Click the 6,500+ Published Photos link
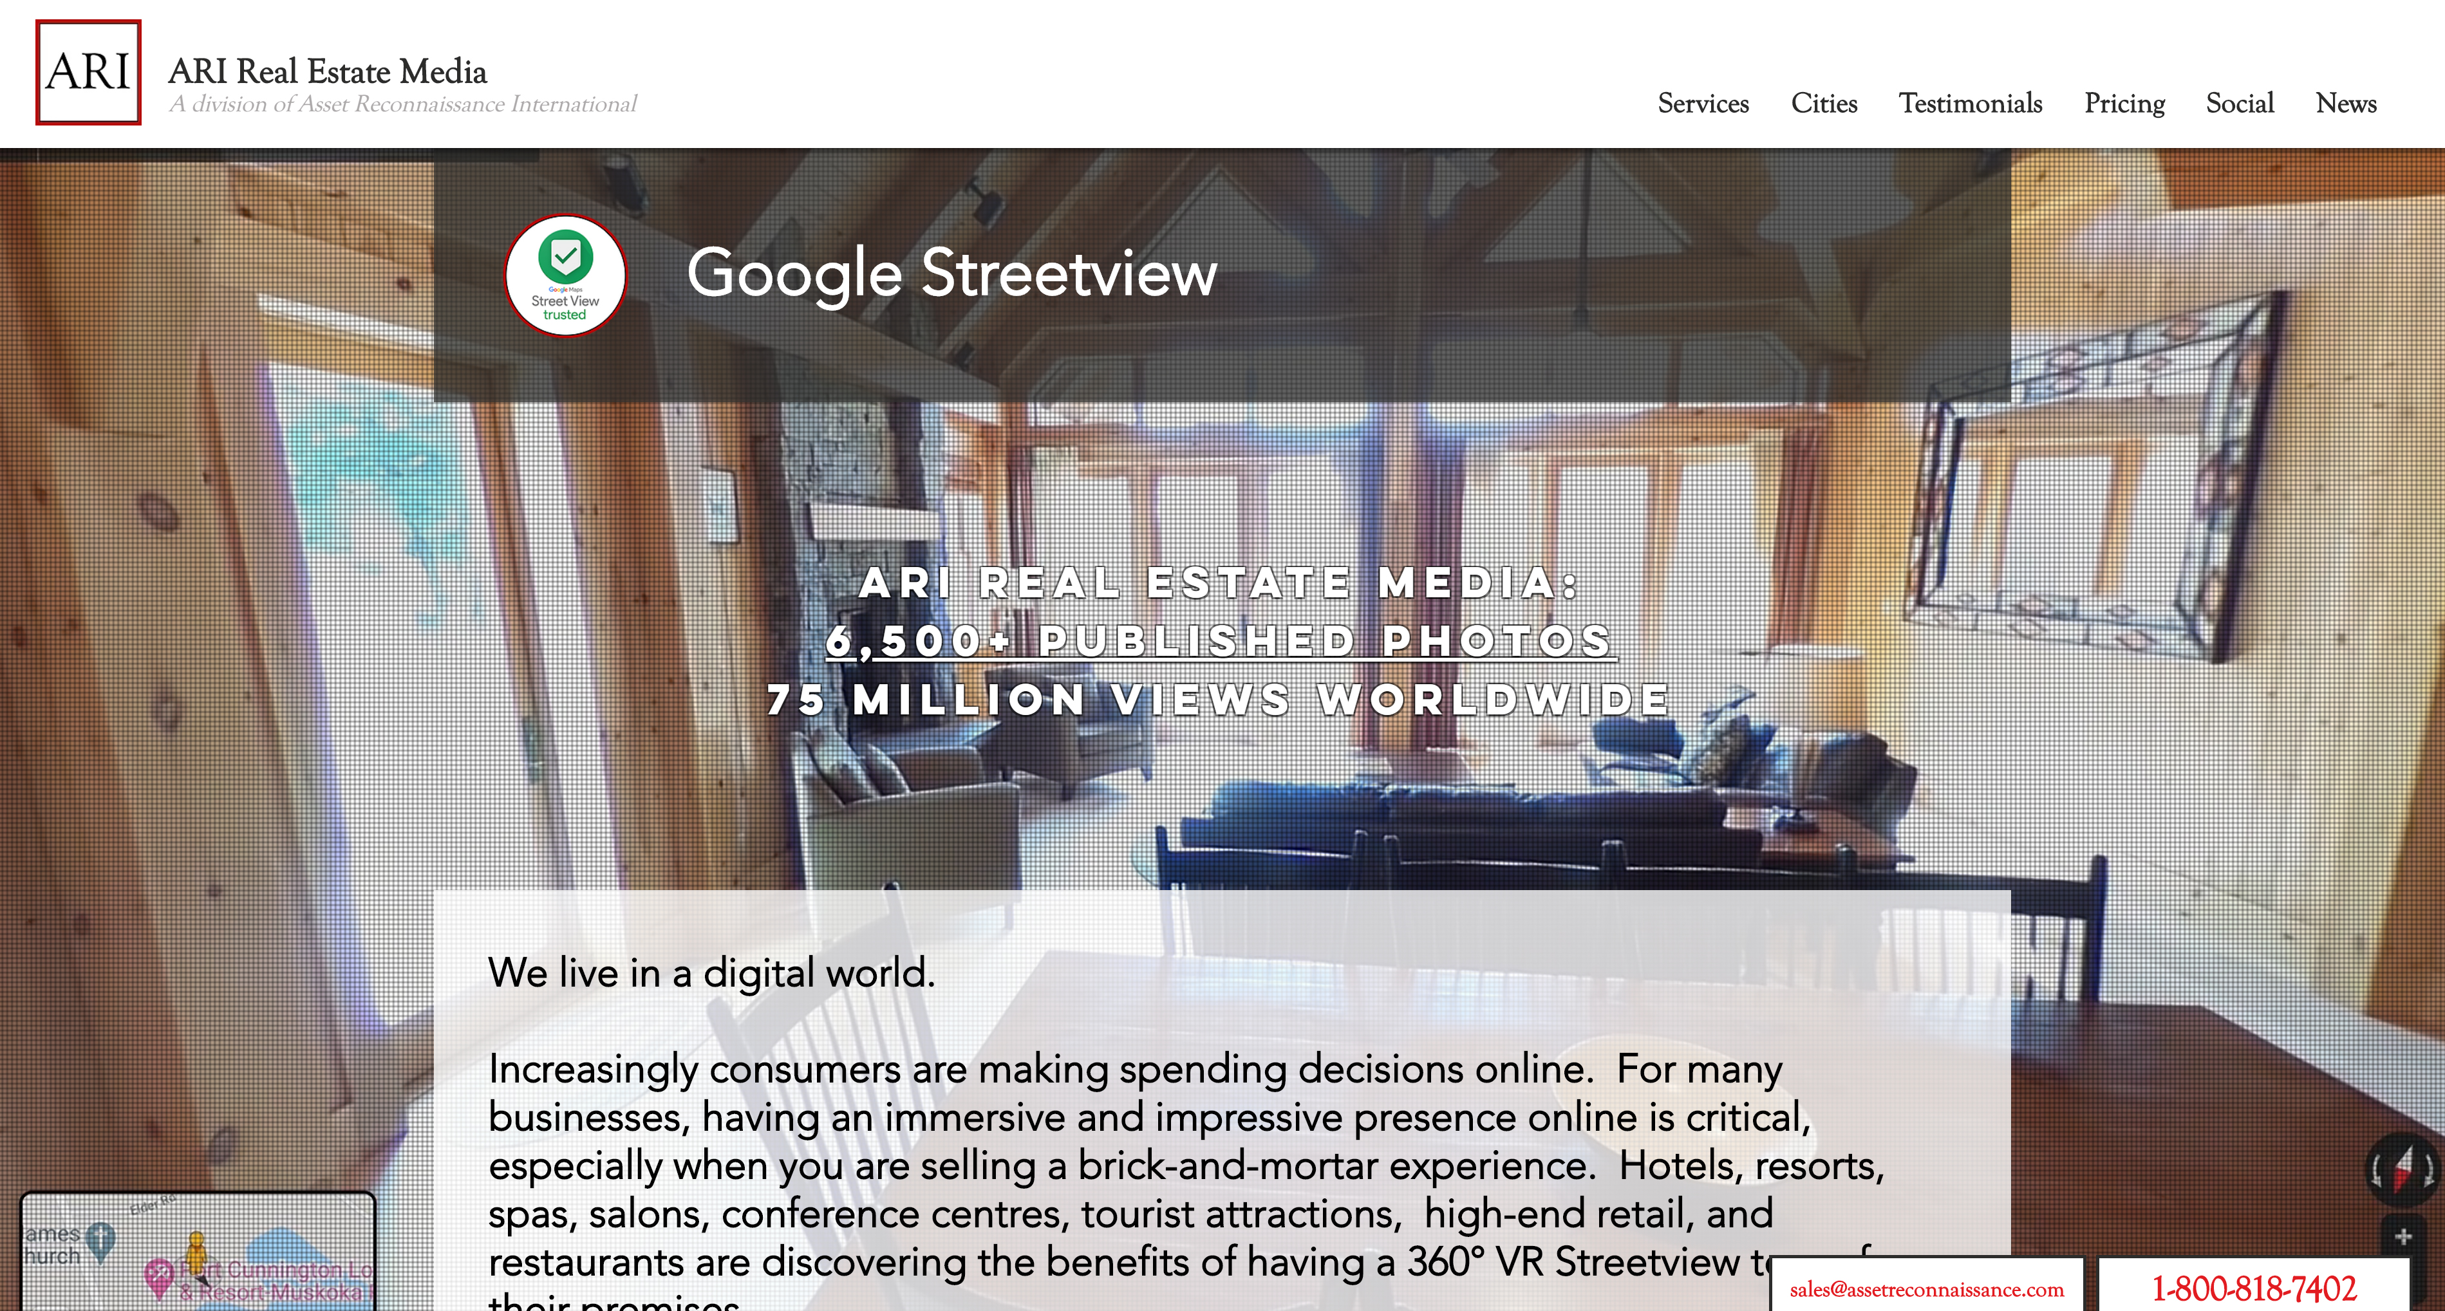Image resolution: width=2445 pixels, height=1311 pixels. point(1220,641)
